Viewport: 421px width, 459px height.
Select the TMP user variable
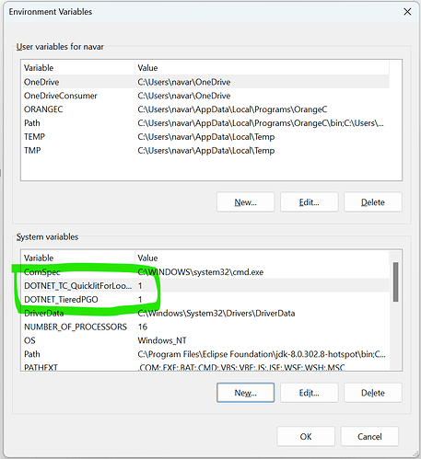(206, 151)
